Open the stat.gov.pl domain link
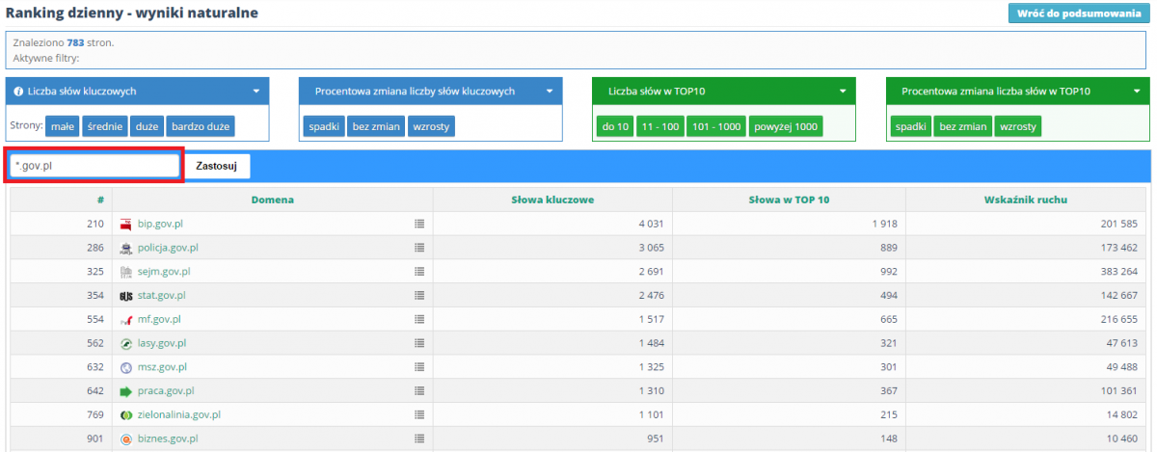Viewport: 1157px width, 452px height. (162, 296)
